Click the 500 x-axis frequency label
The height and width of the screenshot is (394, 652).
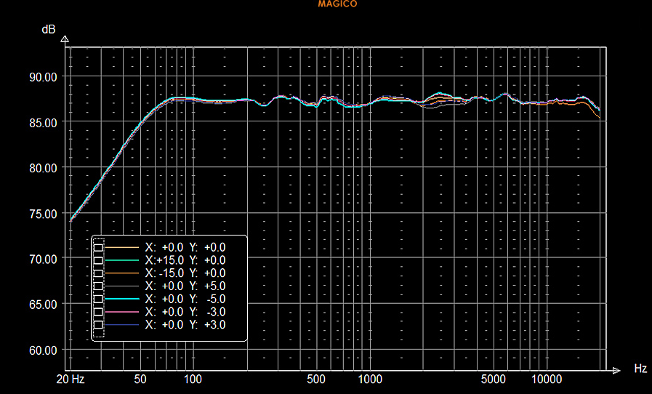click(316, 379)
